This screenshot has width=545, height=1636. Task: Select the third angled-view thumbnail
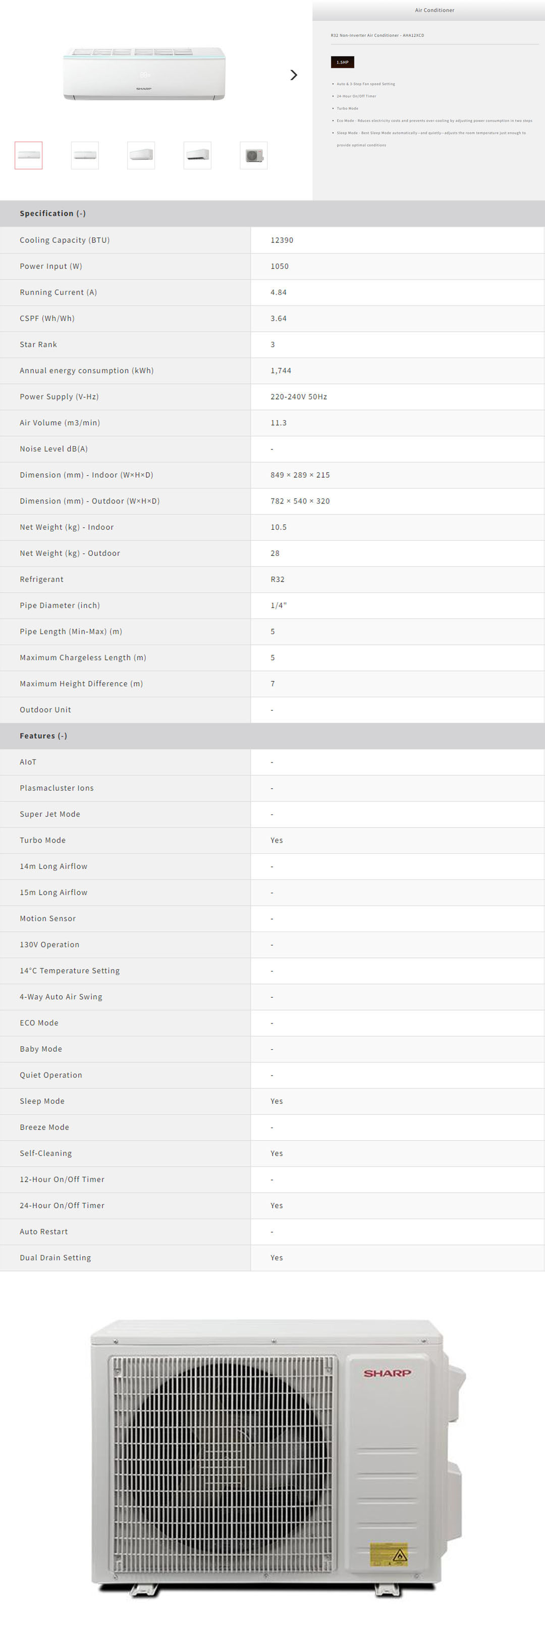tap(141, 156)
